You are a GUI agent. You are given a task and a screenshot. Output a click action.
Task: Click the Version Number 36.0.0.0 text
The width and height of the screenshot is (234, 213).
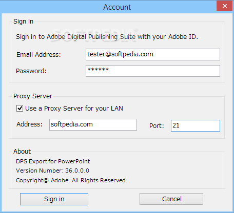tap(52, 171)
